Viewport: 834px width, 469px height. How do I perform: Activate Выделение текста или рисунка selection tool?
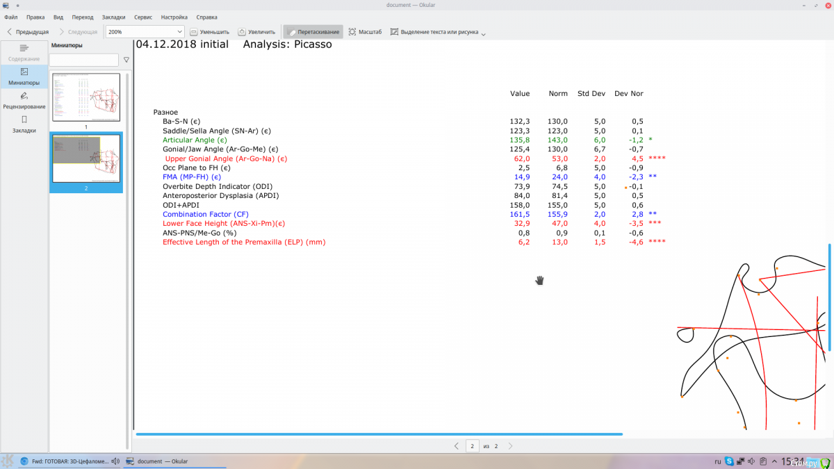(434, 32)
